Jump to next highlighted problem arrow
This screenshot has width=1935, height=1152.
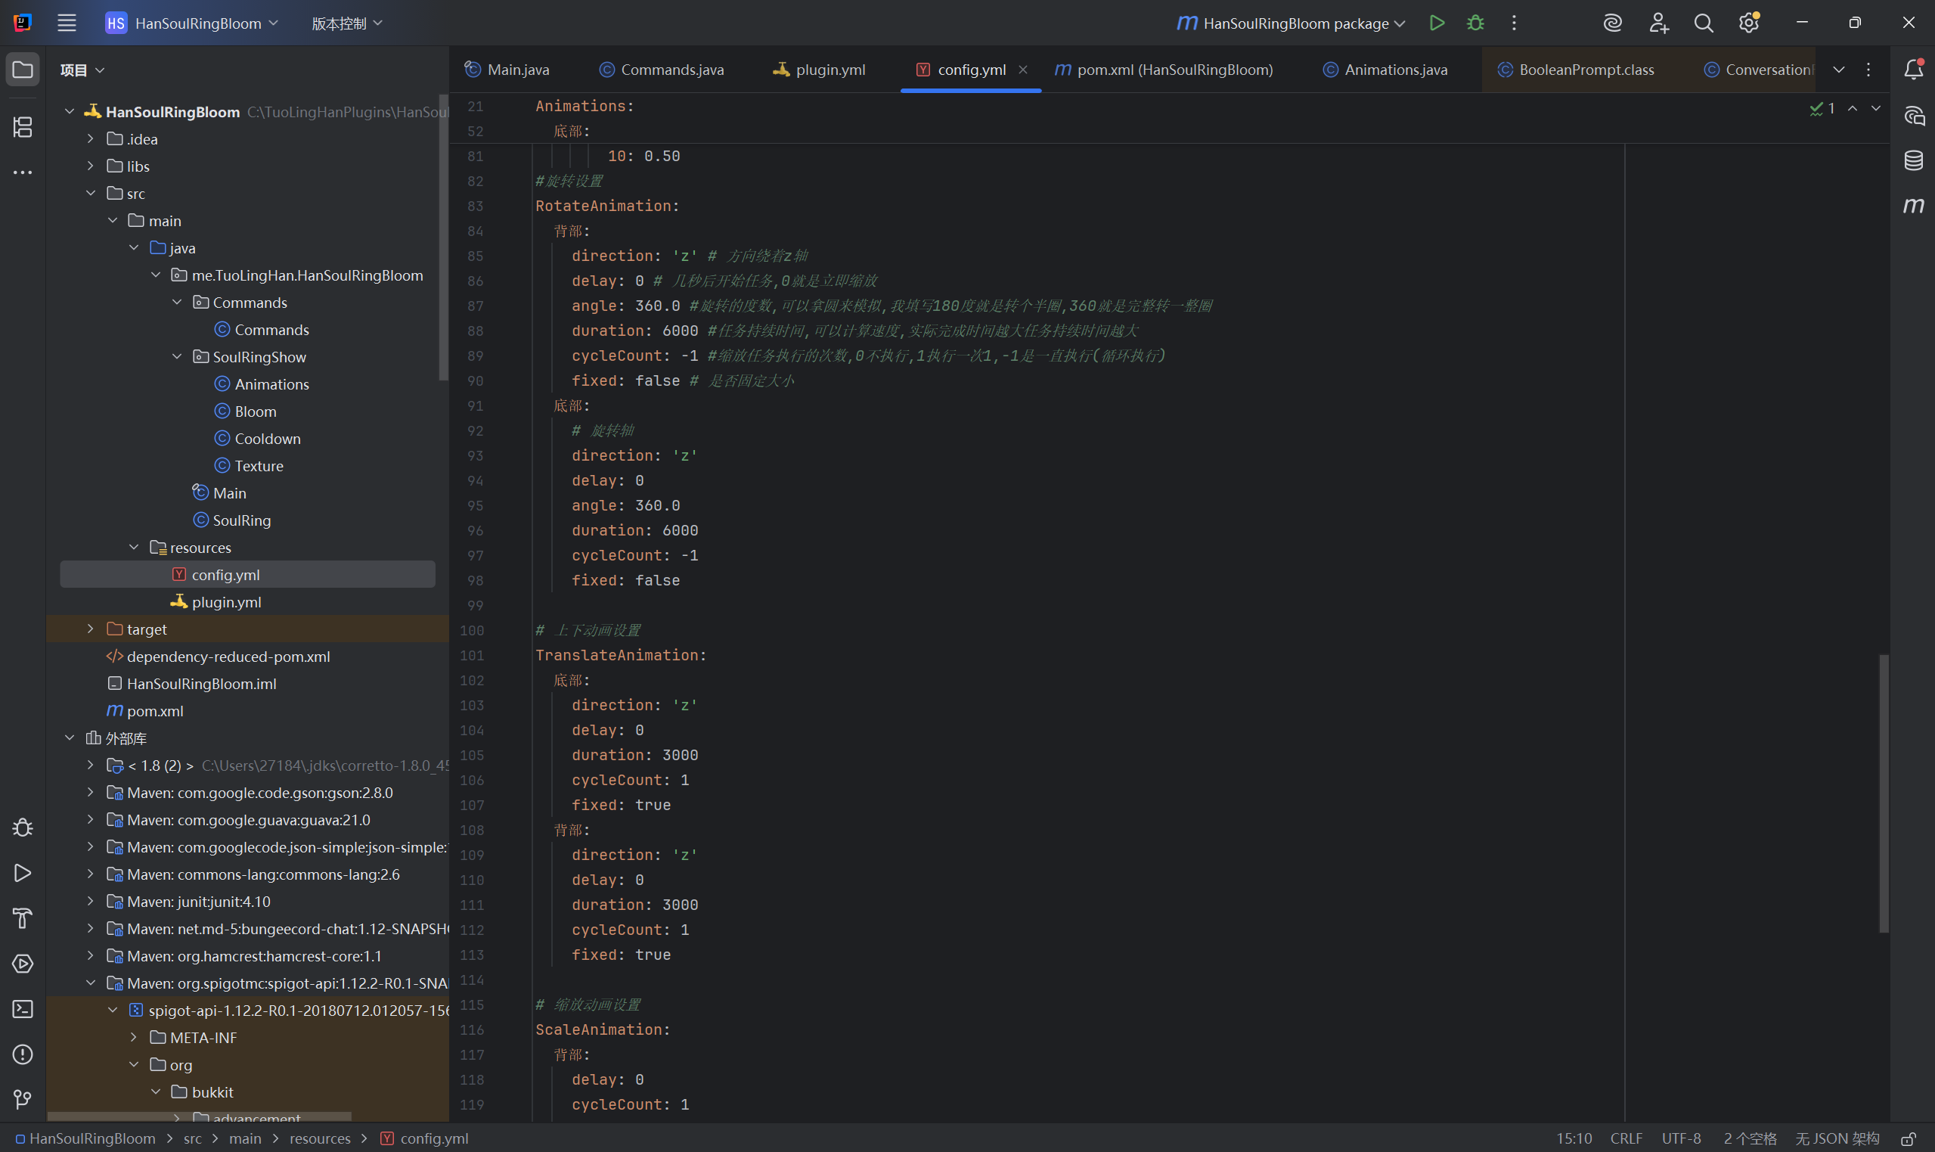pyautogui.click(x=1876, y=109)
